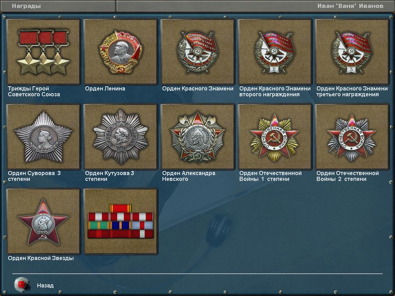
Task: Click the Назад label
Action: [45, 285]
